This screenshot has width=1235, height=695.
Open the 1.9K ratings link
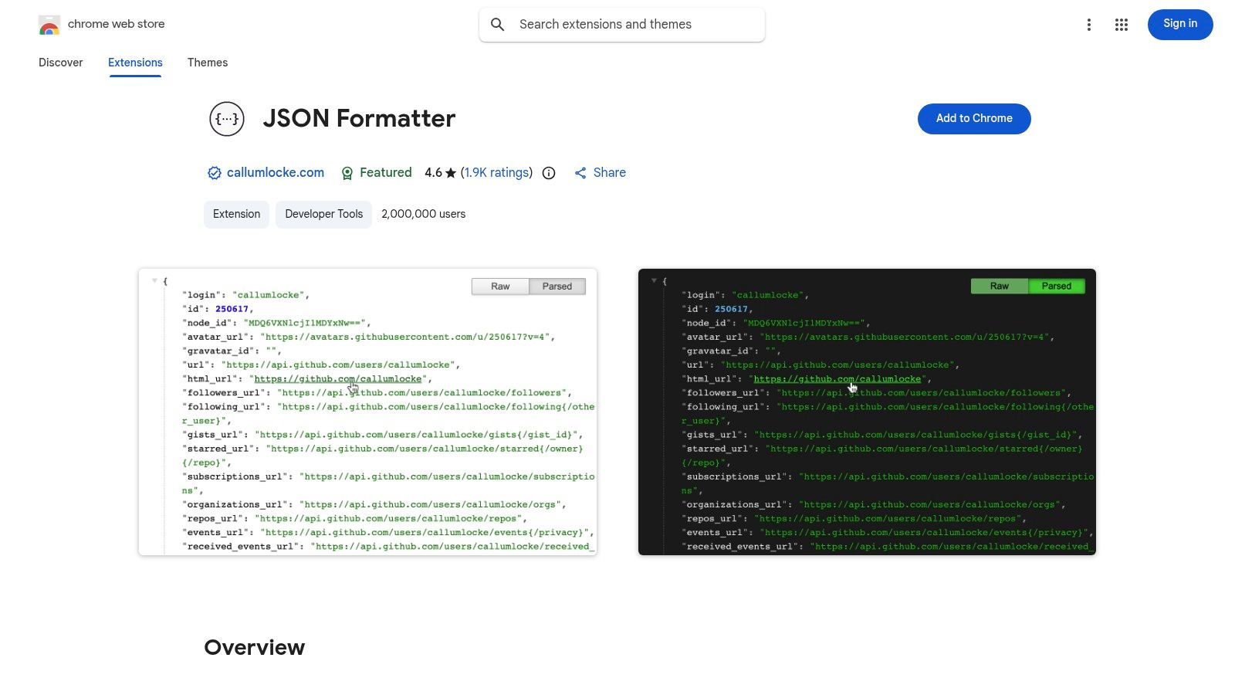tap(496, 172)
